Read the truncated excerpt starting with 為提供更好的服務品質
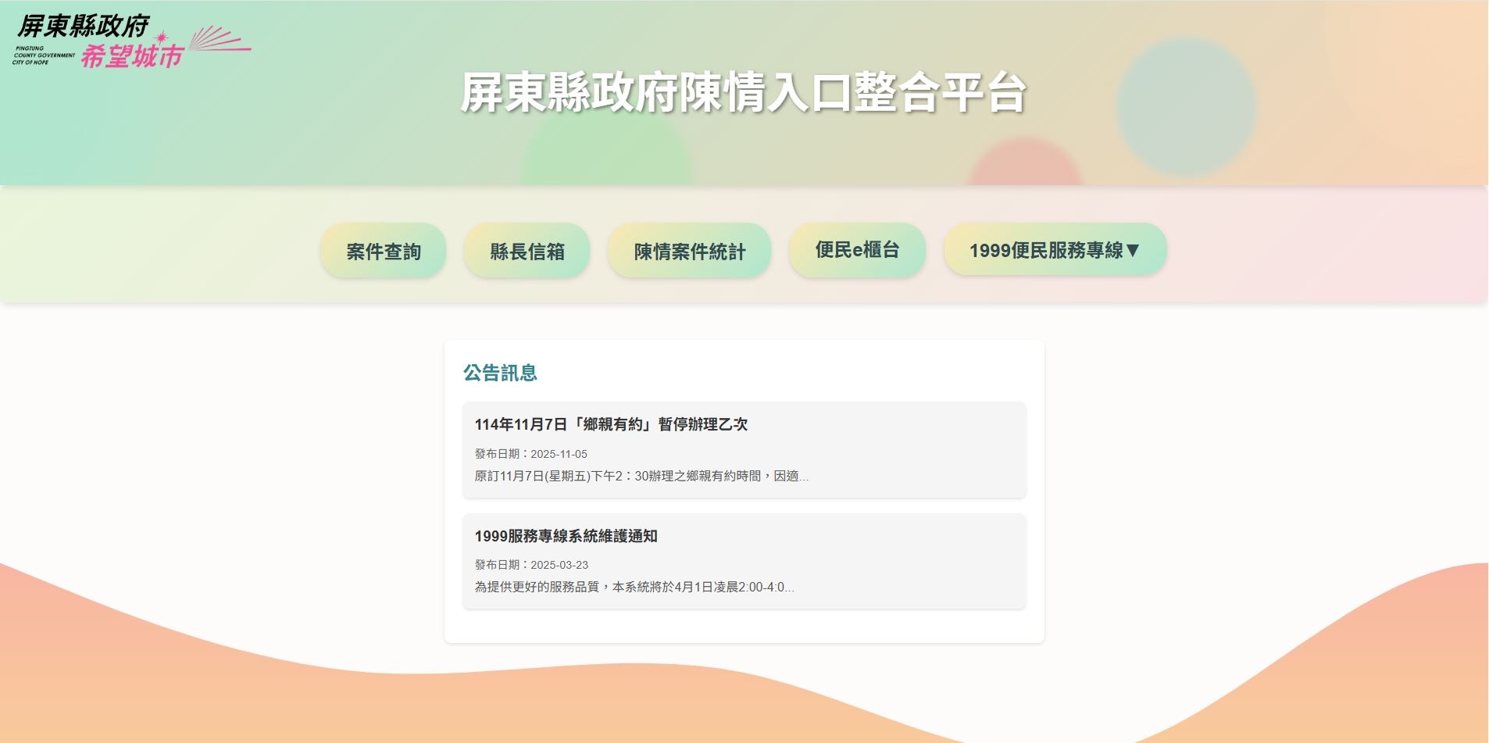This screenshot has height=743, width=1489. click(634, 587)
